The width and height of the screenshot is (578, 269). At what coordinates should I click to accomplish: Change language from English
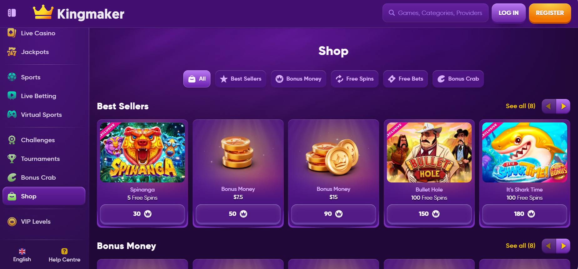[22, 255]
